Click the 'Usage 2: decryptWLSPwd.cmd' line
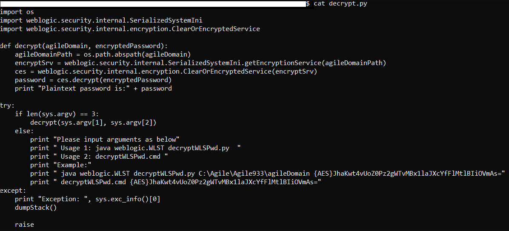509x231 pixels. [99, 157]
